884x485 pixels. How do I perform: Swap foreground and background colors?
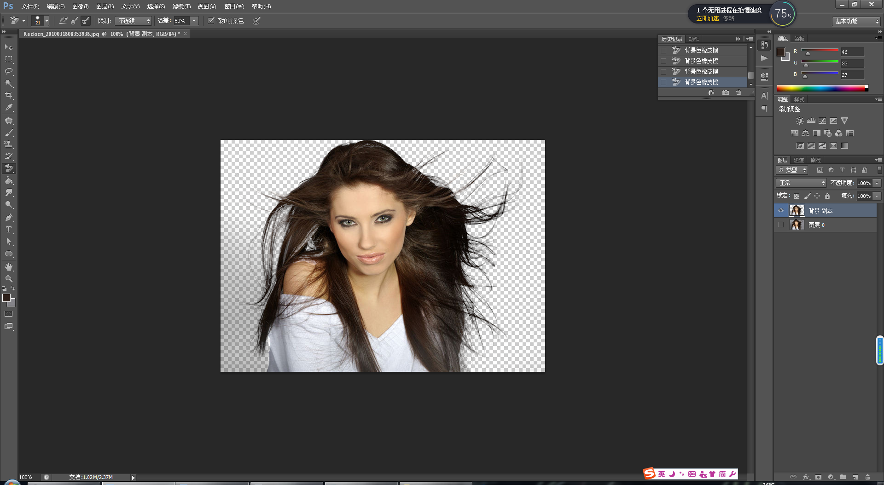pos(13,289)
